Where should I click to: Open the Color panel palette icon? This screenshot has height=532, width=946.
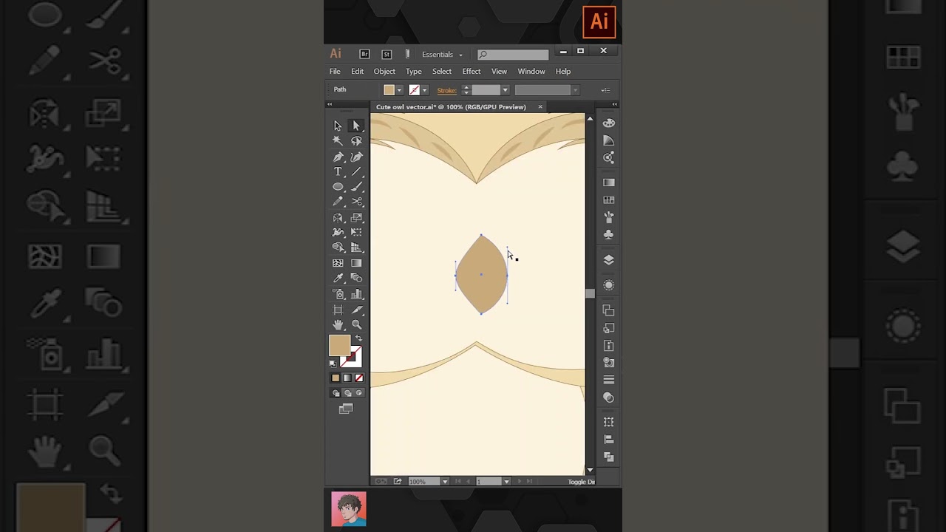coord(609,123)
